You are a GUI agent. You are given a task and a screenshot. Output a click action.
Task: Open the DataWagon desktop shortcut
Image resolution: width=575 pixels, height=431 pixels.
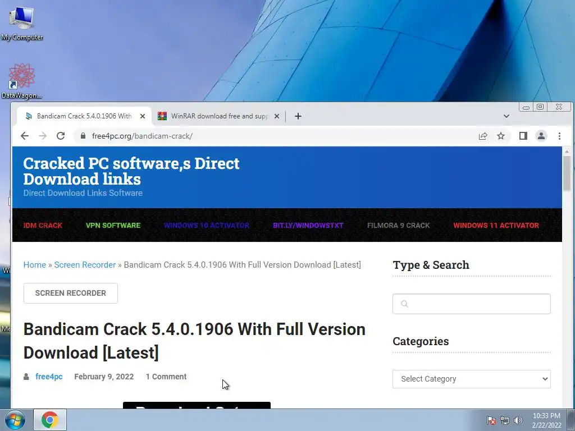[x=22, y=81]
